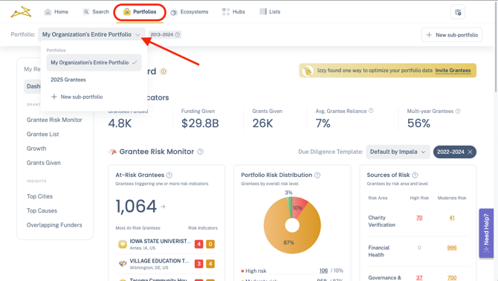The image size is (498, 281).
Task: Click the Village Education logo icon
Action: (123, 264)
